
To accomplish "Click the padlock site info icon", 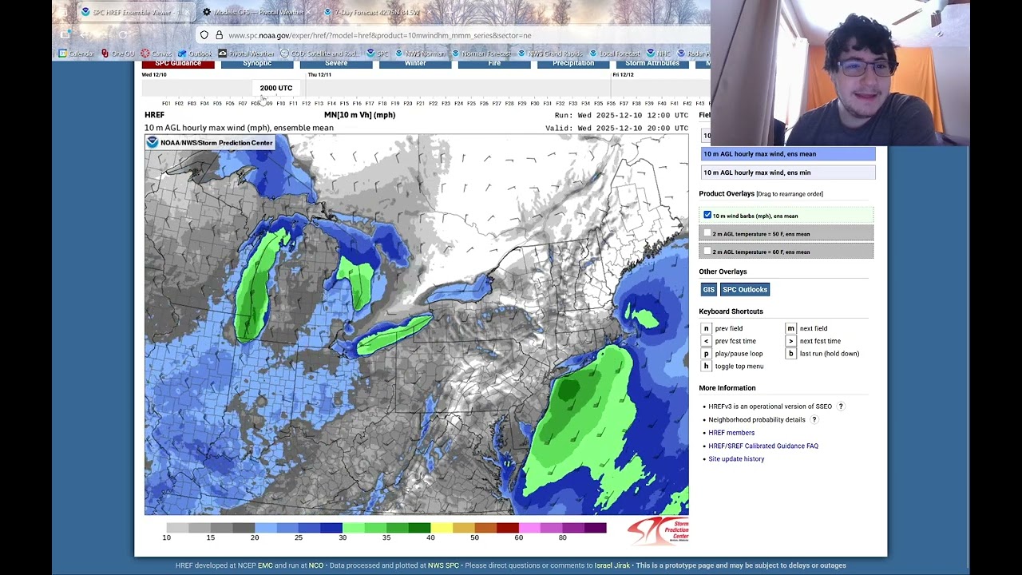I will pos(219,35).
